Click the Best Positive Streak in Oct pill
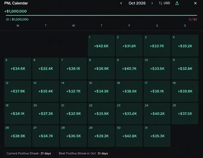 point(83,153)
